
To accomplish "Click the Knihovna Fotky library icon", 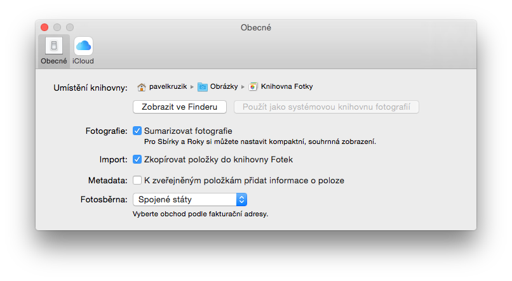I will tap(253, 87).
